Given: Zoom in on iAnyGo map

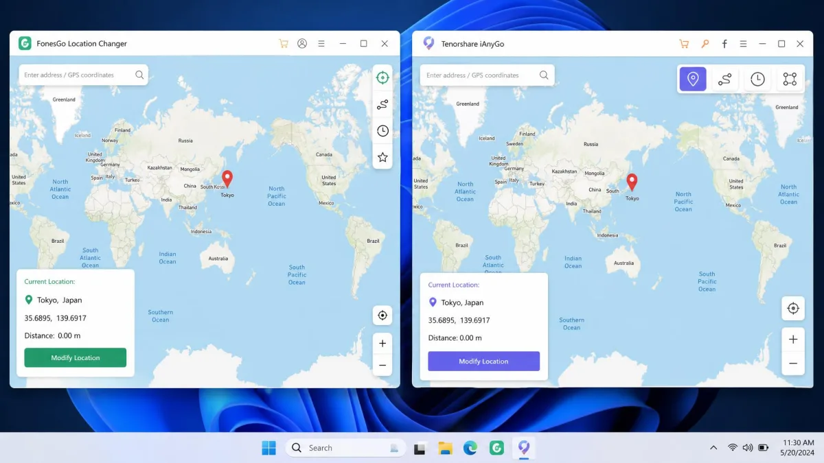Looking at the screenshot, I should [793, 340].
